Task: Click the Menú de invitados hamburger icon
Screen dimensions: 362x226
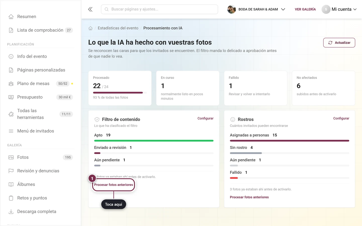Action: point(11,131)
